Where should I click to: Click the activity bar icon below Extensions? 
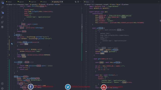pos(2,27)
